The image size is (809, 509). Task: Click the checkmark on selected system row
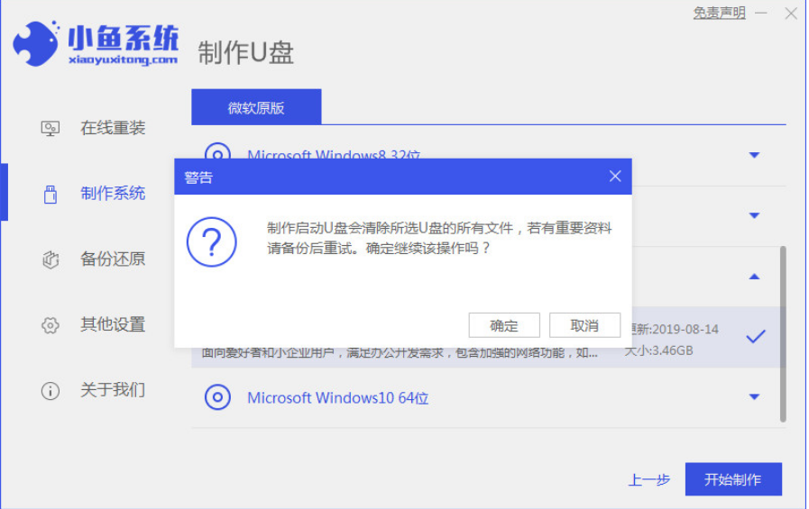coord(756,337)
